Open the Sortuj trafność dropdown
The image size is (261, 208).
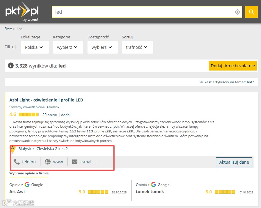coord(137,47)
